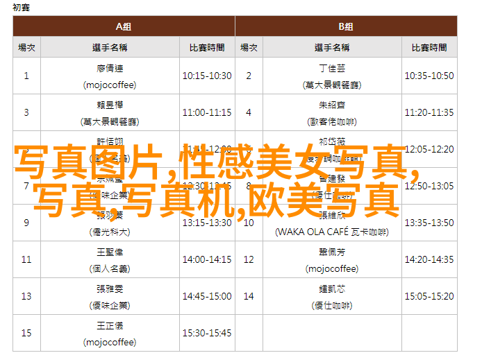Select the 10:35-10:50 time cell
Screen dimensions: 482x353
point(429,76)
